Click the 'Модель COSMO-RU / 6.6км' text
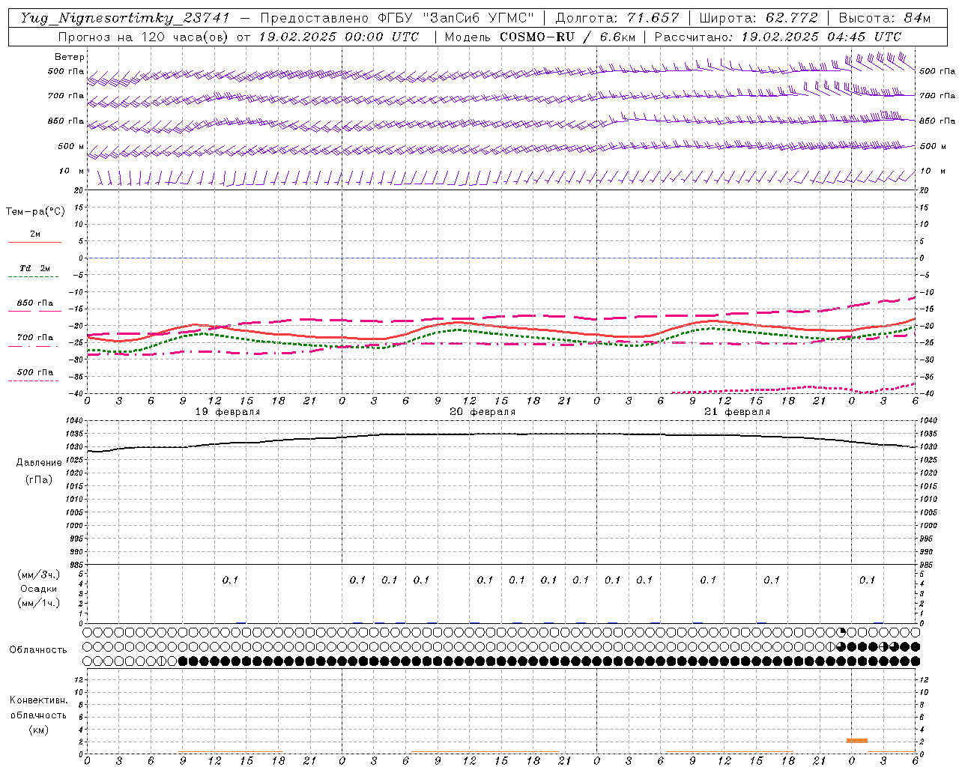959x767 pixels. pos(540,37)
